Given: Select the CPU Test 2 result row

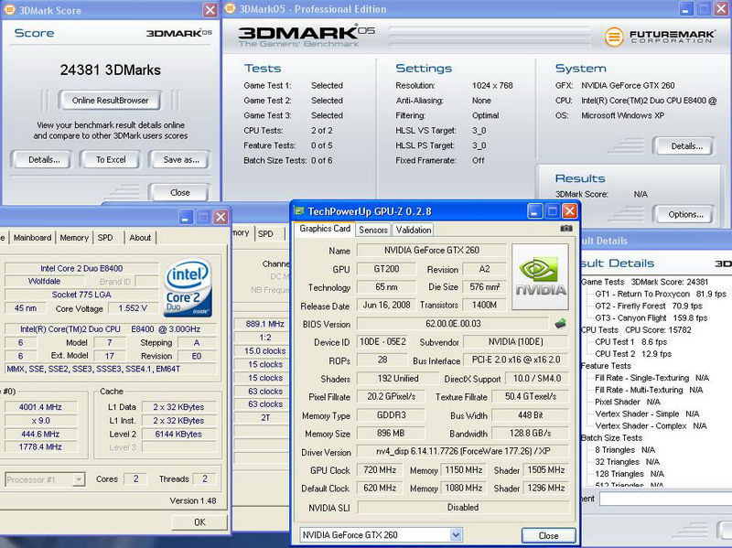Looking at the screenshot, I should tap(633, 354).
